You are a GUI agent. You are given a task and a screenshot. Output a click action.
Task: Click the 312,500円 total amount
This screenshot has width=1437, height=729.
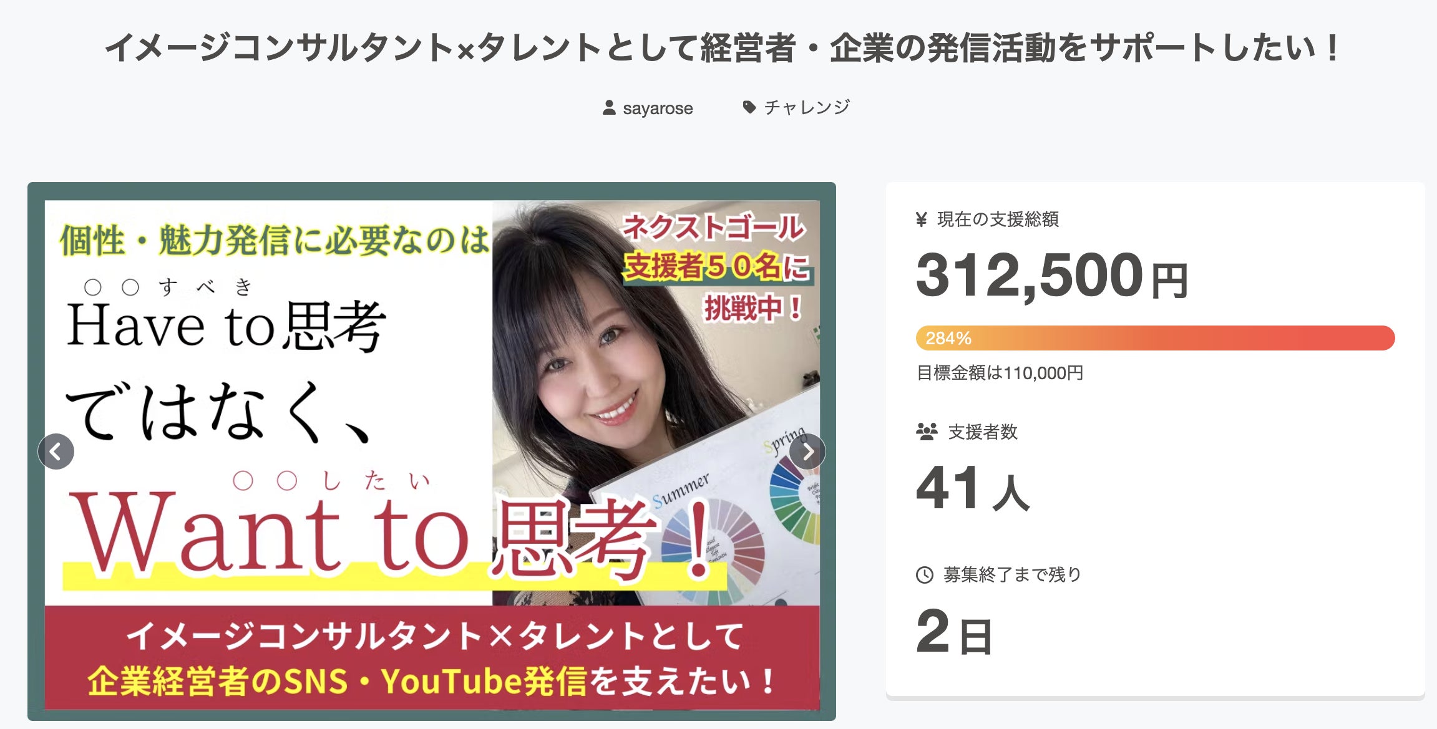(1051, 275)
